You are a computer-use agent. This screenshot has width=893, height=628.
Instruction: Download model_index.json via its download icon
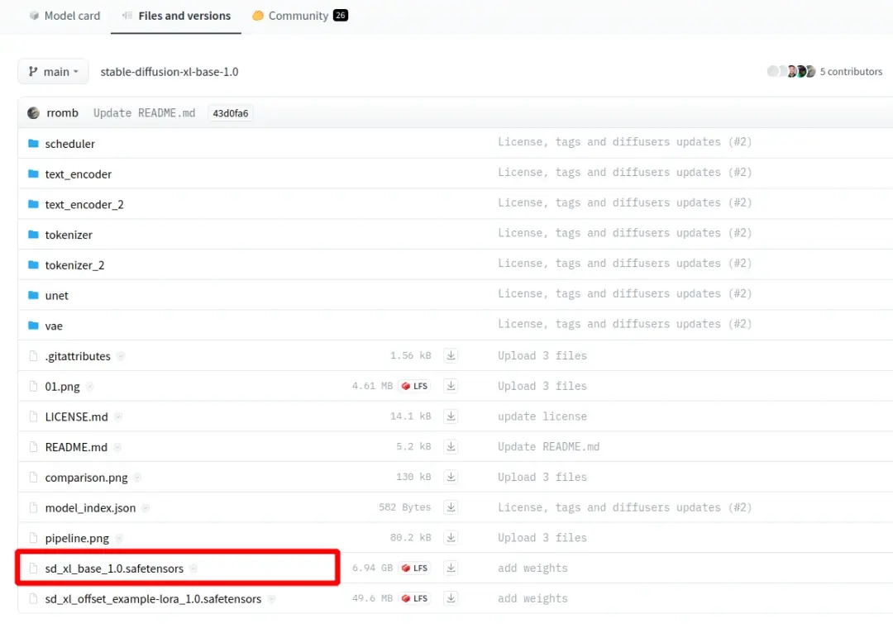tap(451, 507)
